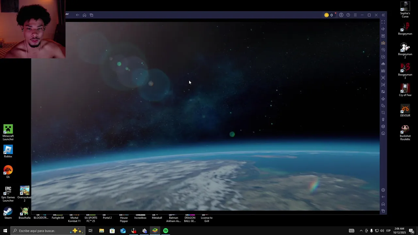Mute the BlueStacks volume
The width and height of the screenshot is (418, 235).
[x=383, y=29]
